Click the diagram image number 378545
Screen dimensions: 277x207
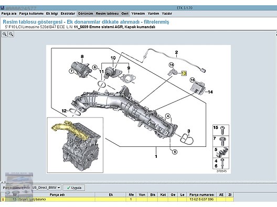221,171
